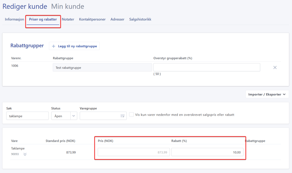Viewport: 292px width, 173px height.
Task: Click Rabatt (%) field showing 10,00
Action: tap(207, 152)
